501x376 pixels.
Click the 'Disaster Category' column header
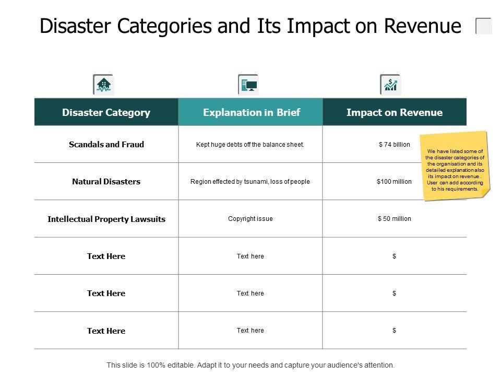(x=106, y=112)
